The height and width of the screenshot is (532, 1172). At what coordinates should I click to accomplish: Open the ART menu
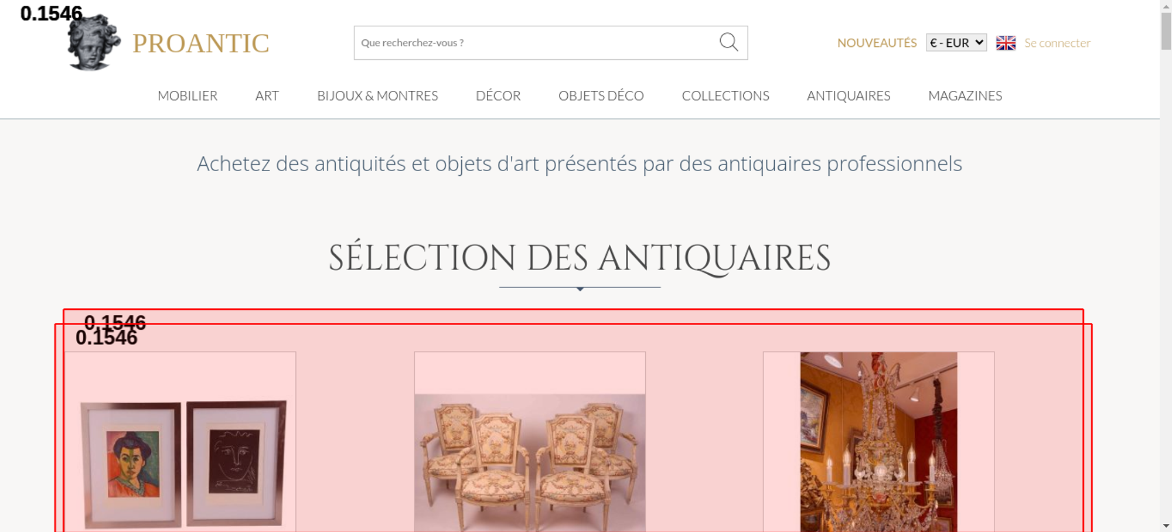[x=267, y=96]
